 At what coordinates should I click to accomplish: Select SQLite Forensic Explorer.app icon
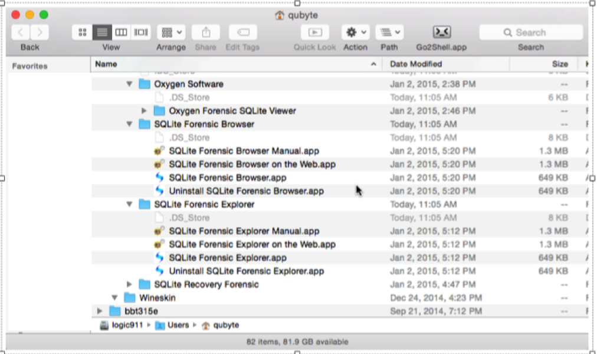tap(159, 258)
